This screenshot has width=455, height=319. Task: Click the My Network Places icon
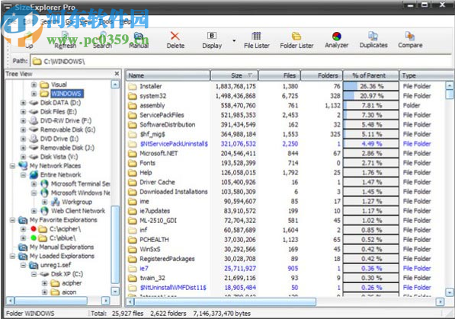pos(23,165)
